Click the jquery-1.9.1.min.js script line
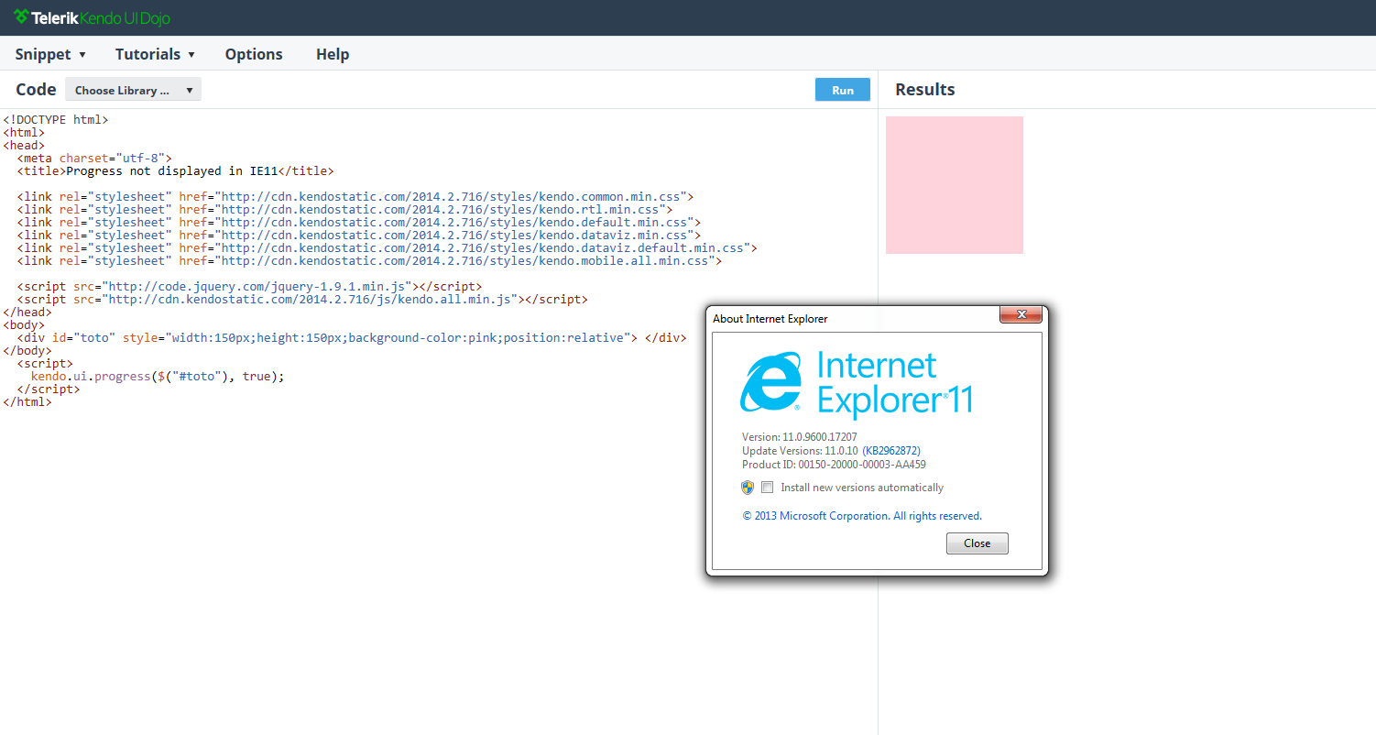The image size is (1376, 735). coord(249,287)
